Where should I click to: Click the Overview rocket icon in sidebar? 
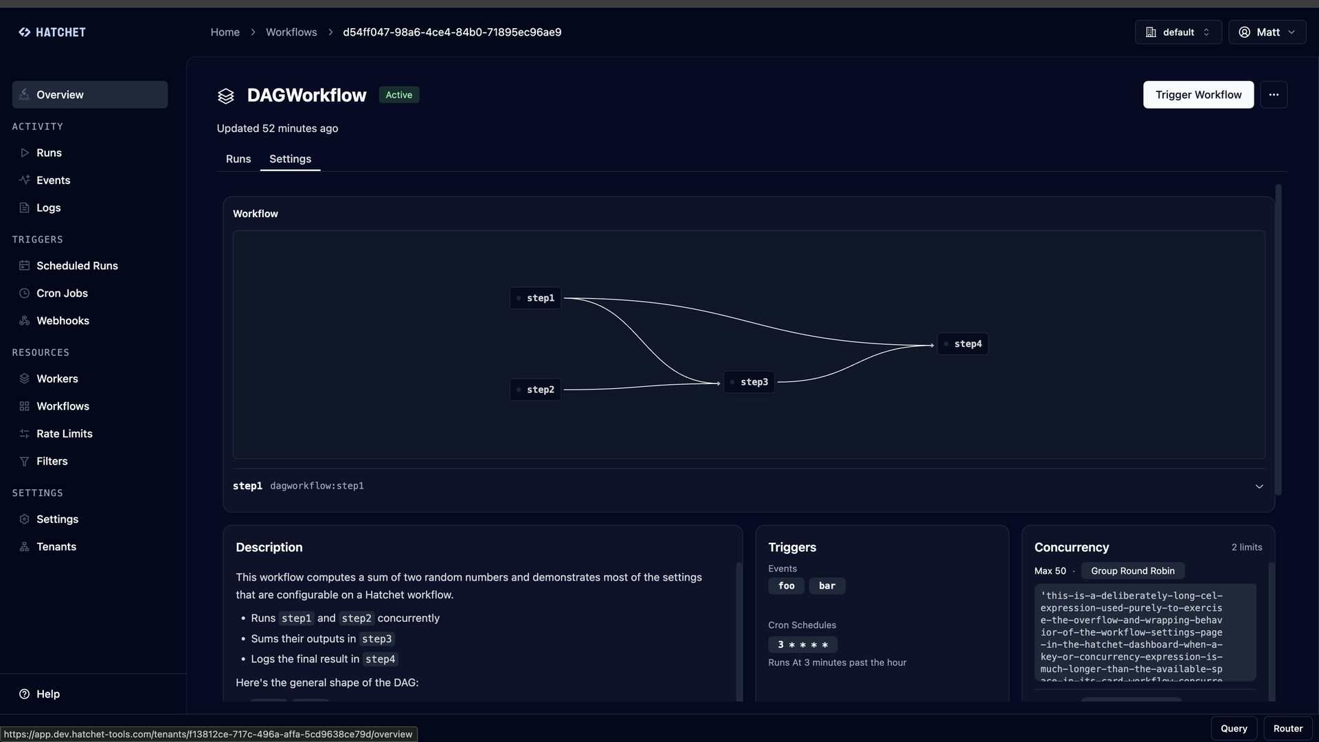click(x=25, y=95)
